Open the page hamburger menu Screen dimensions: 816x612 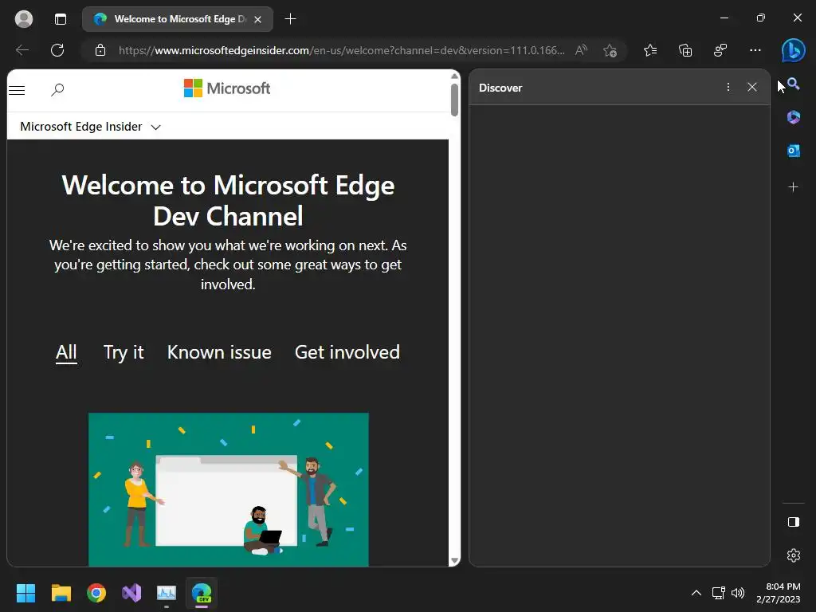[x=17, y=90]
